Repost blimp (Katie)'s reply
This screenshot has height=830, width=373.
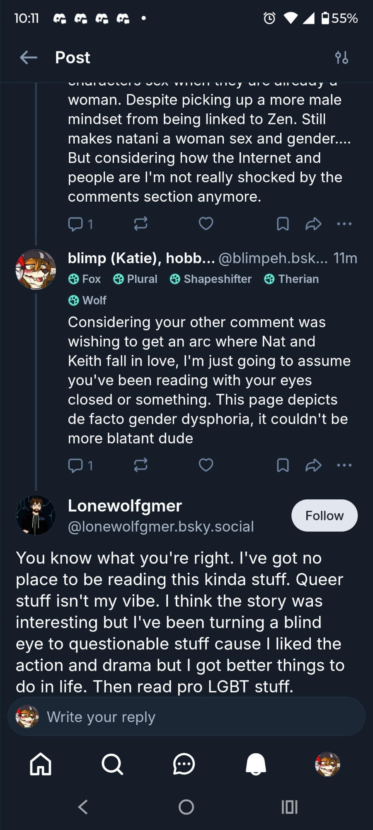(140, 465)
